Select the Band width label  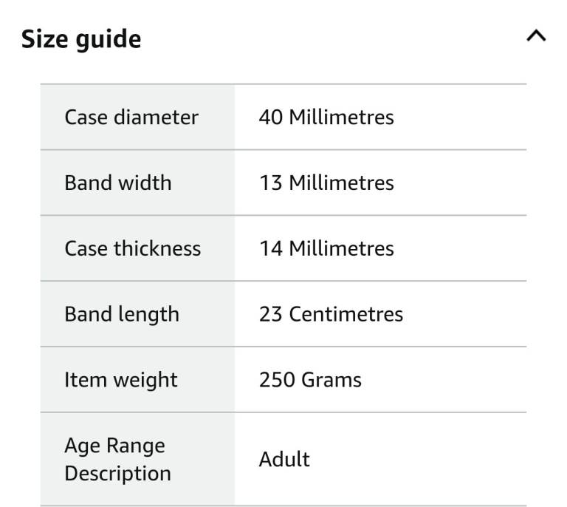pyautogui.click(x=118, y=183)
